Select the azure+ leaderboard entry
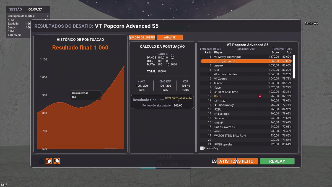Viewport: 332px width, 187px height. pos(246,65)
